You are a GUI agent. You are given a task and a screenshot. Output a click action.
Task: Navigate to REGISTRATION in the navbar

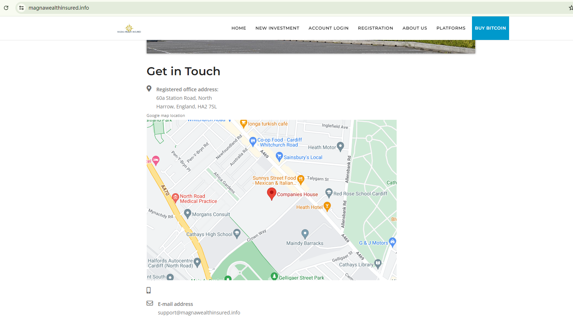[376, 28]
